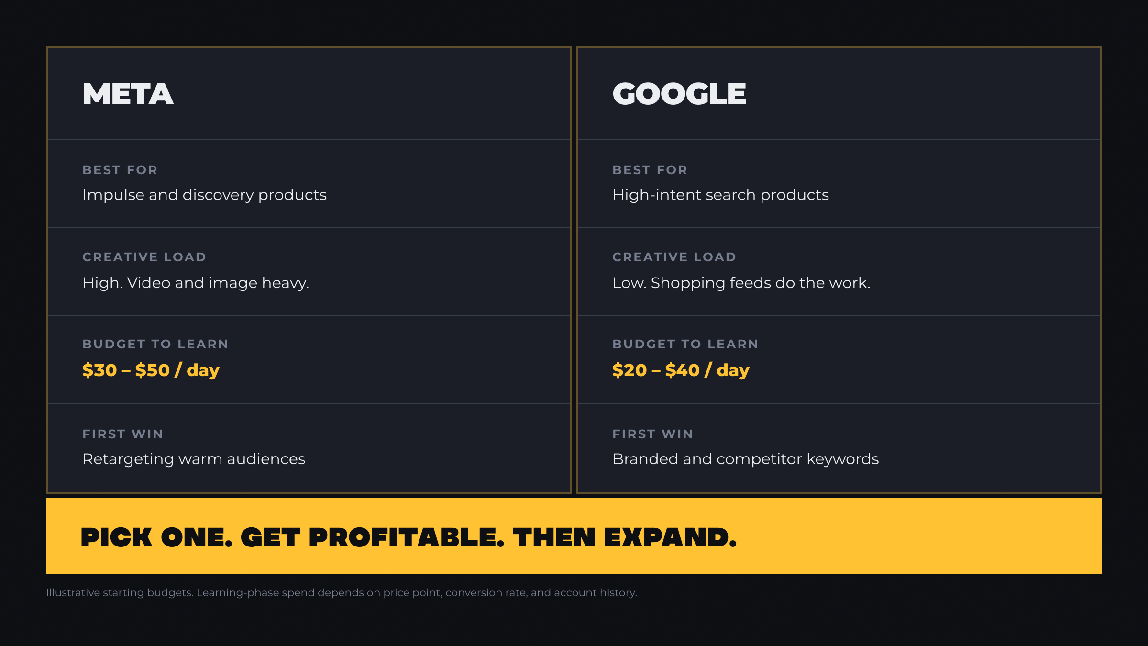Image resolution: width=1148 pixels, height=646 pixels.
Task: Select the Google BUDGET TO LEARN label
Action: (x=685, y=344)
